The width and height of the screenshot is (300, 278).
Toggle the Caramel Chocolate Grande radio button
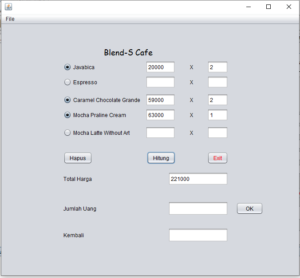pos(67,100)
